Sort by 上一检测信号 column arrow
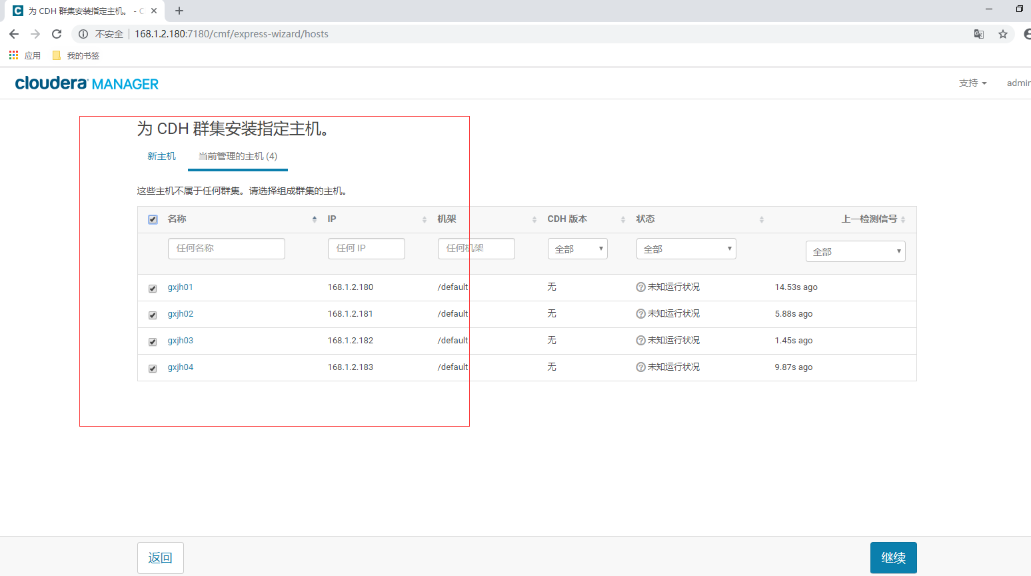This screenshot has width=1031, height=576. (903, 219)
